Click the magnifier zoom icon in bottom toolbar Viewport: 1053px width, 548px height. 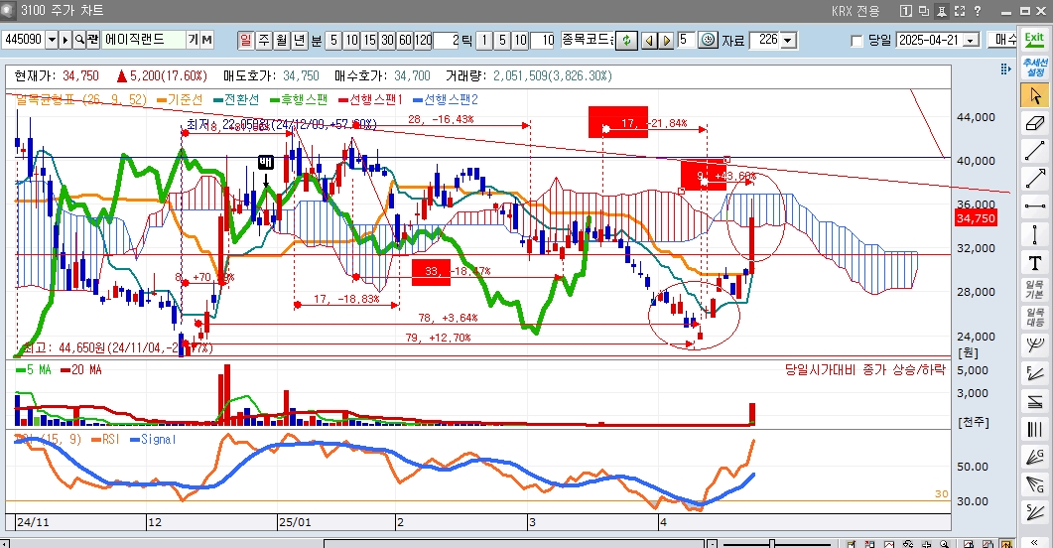(945, 544)
